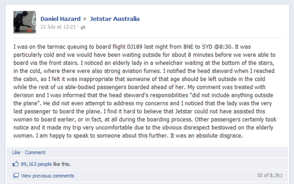Click the thumbs-up icon beside the like count
The width and height of the screenshot is (294, 184).
[16, 164]
